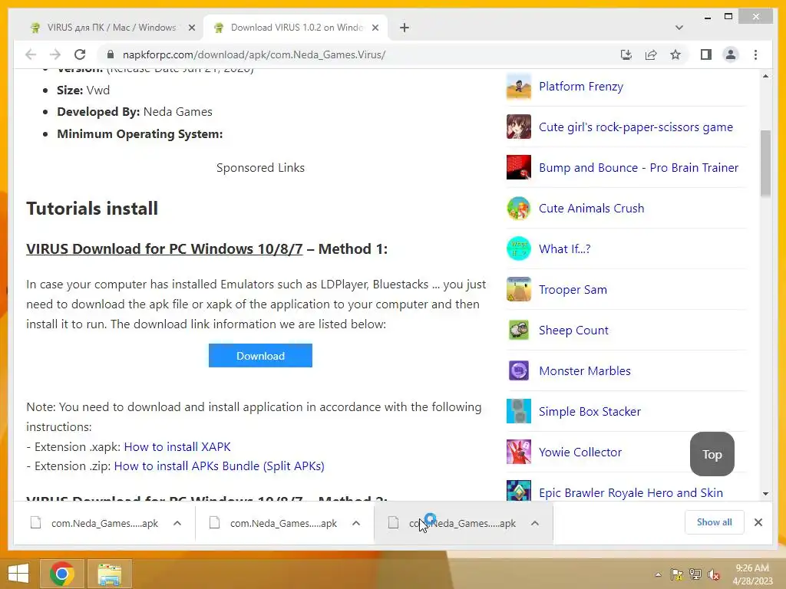The height and width of the screenshot is (589, 786).
Task: Click Platform Frenzy game icon
Action: tap(519, 86)
